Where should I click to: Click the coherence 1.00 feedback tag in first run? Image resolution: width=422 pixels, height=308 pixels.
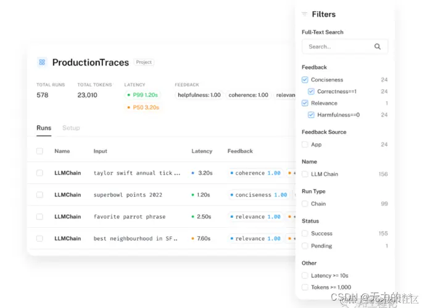(x=255, y=173)
